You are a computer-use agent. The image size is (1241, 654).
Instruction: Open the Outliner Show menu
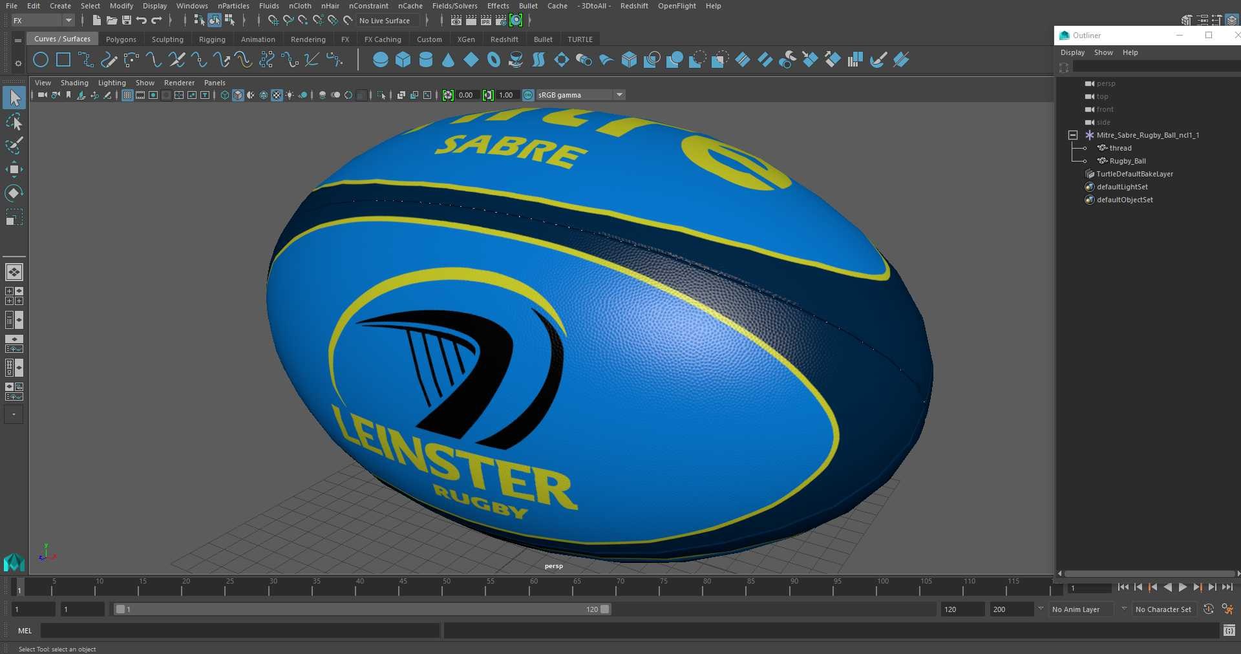click(x=1103, y=52)
